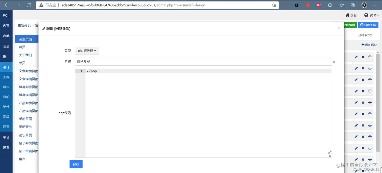Click the editor vertical resize handle

click(x=330, y=156)
